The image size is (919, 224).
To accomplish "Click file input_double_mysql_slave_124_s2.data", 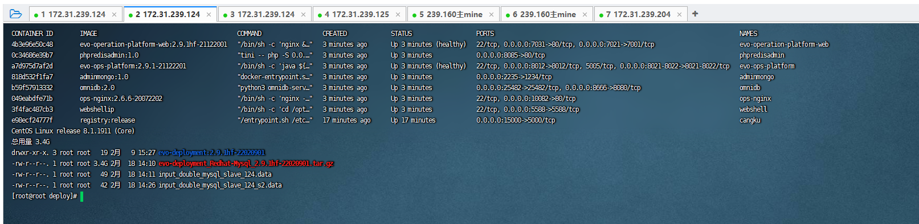I will pyautogui.click(x=220, y=185).
